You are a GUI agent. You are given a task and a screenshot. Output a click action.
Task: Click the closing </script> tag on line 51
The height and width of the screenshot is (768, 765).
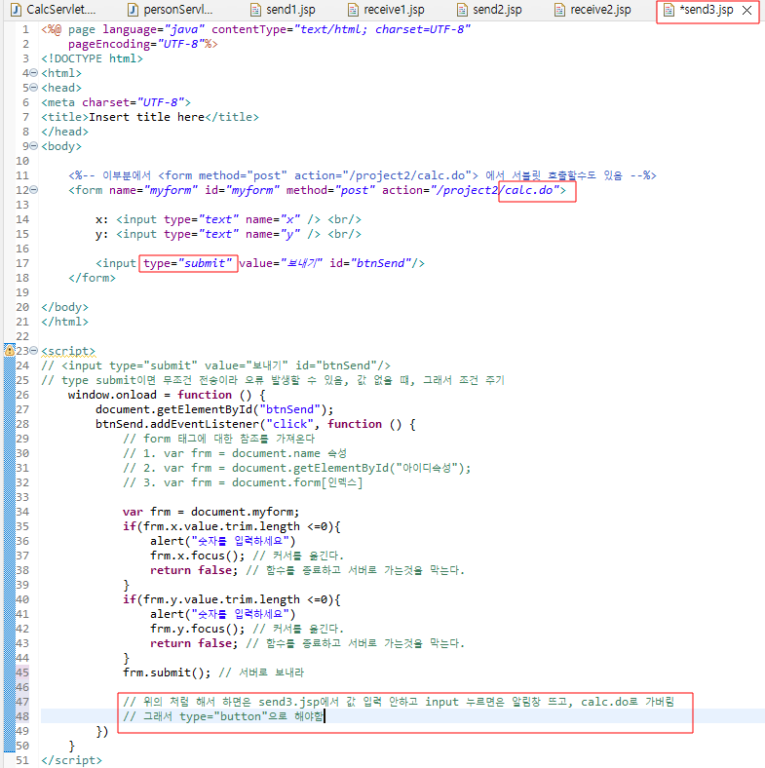pyautogui.click(x=71, y=760)
